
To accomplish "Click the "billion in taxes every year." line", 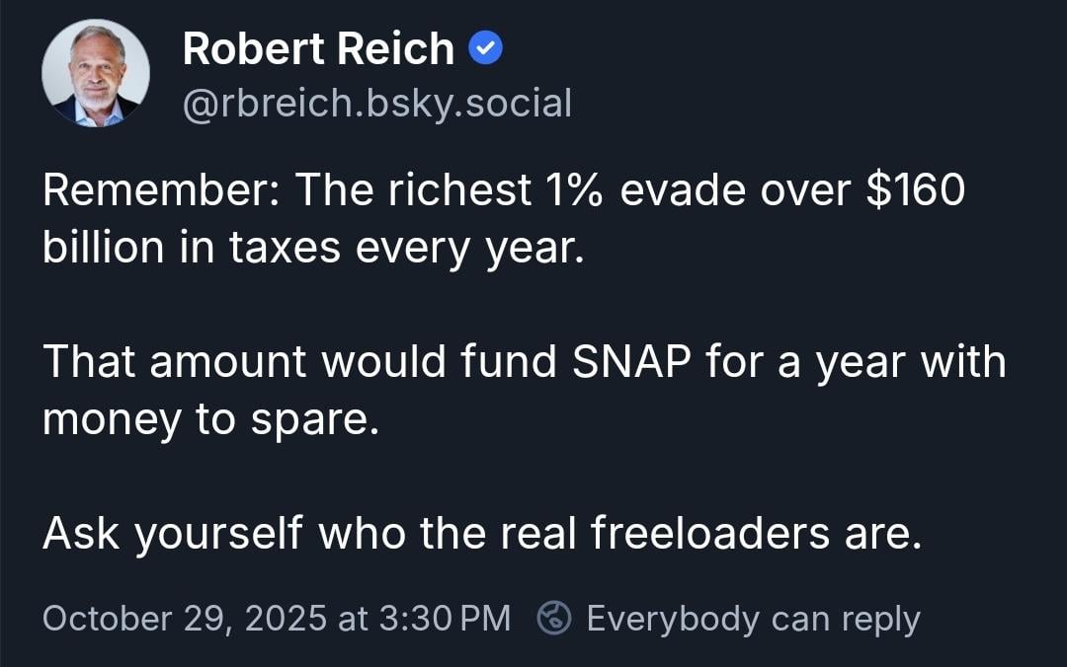I will pos(313,248).
